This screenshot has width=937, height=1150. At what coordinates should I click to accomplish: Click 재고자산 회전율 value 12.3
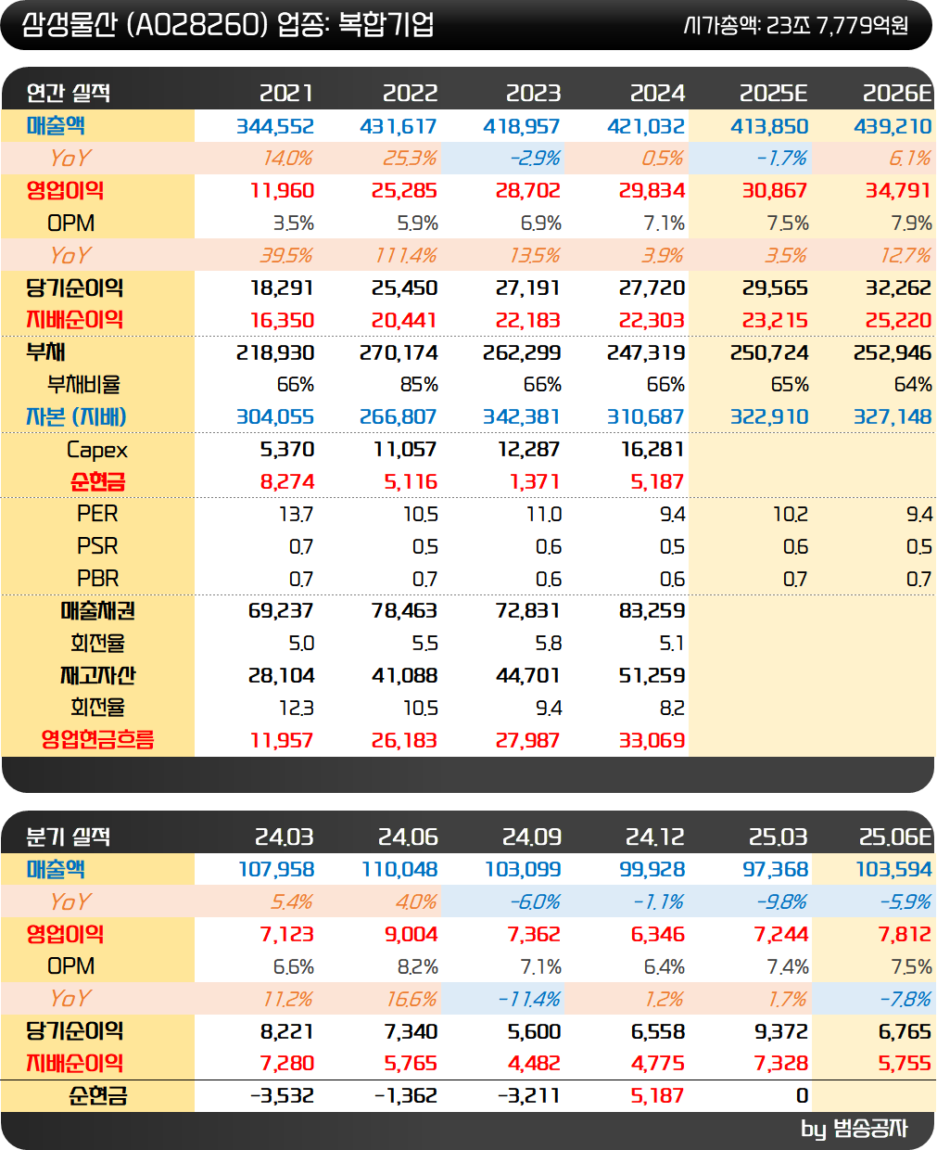point(296,709)
